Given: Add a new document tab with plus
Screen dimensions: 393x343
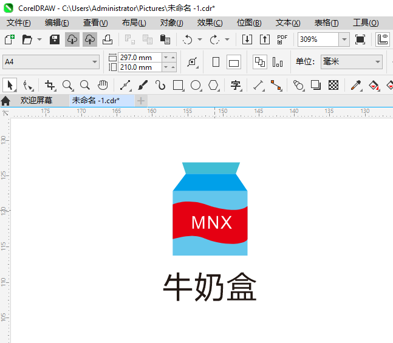Looking at the screenshot, I should [x=141, y=101].
